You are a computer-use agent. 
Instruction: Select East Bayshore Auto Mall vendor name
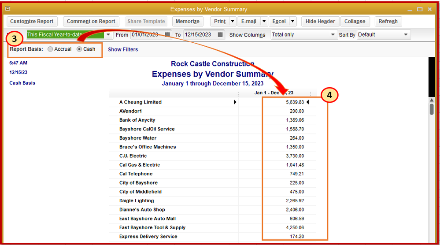(x=147, y=219)
